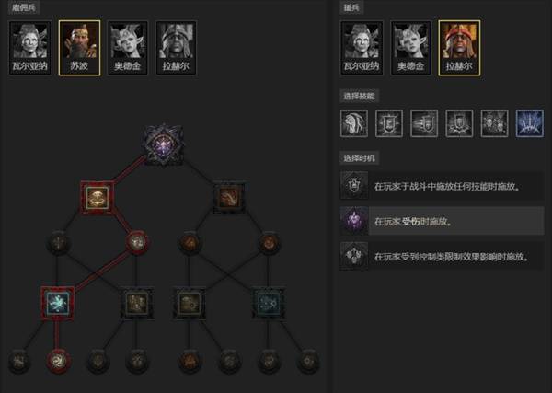This screenshot has width=552, height=393.
Task: Select the 瓦尔亚纳 mercenary portrait on the left
Action: 30,48
